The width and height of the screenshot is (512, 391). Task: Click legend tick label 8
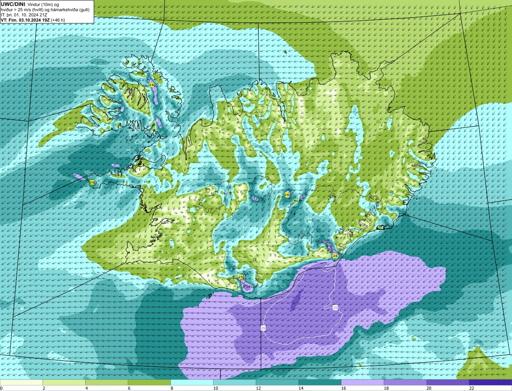click(172, 388)
